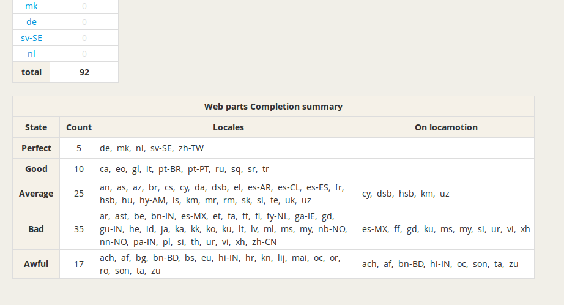The height and width of the screenshot is (305, 564).
Task: Select the Awful state row label
Action: point(36,265)
